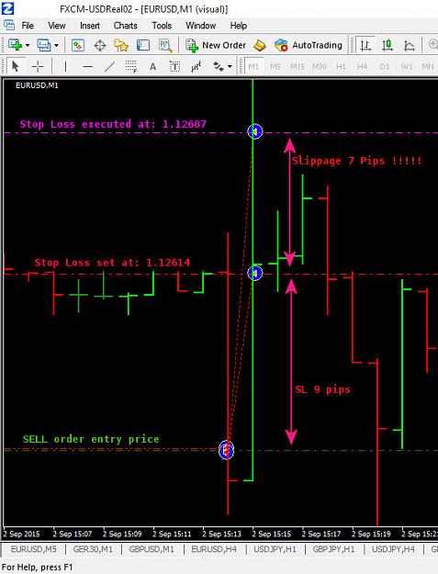
Task: Open the Insert menu
Action: click(x=90, y=26)
